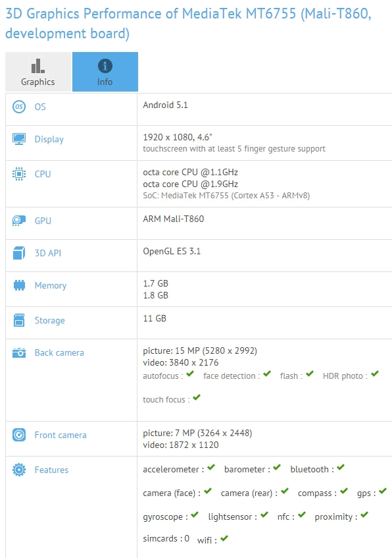The height and width of the screenshot is (558, 392).
Task: Click the CPU label
Action: coord(43,174)
